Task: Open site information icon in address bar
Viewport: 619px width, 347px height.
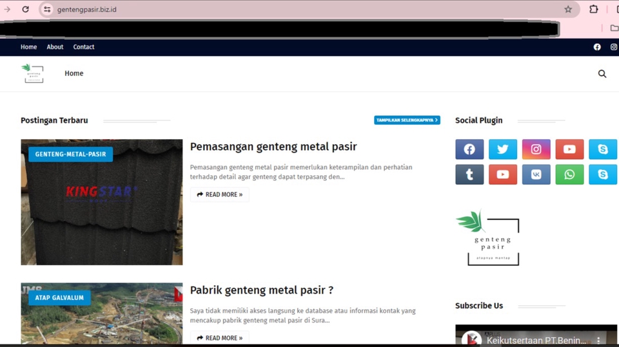Action: (x=47, y=9)
